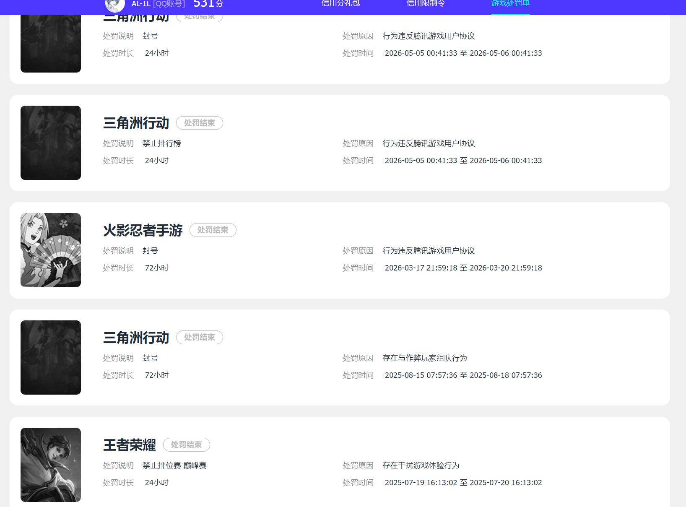Click thumbnail of the 禁止排行榜 三角洲行动 card

pyautogui.click(x=51, y=143)
